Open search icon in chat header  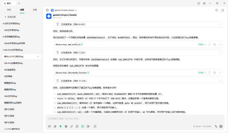[x=216, y=10]
